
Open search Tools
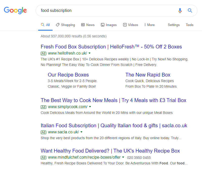click(190, 25)
